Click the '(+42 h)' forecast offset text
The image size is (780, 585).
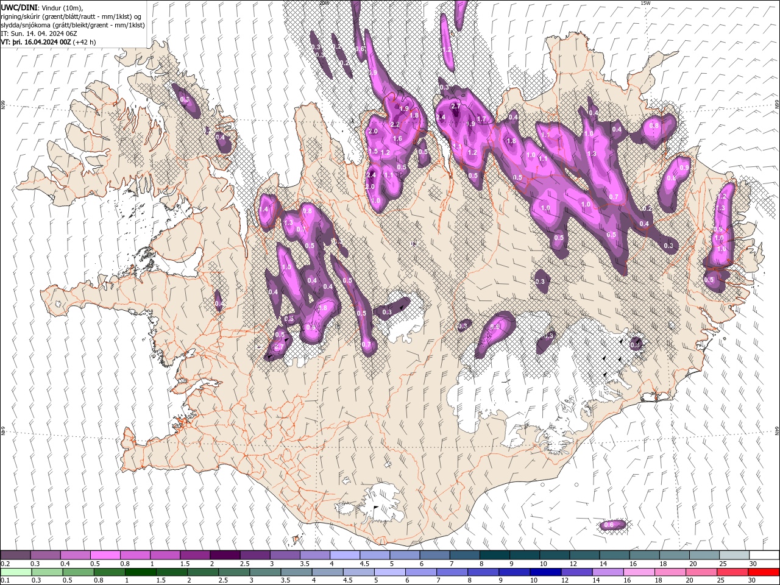coord(84,42)
